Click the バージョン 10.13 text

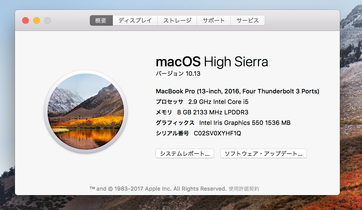click(178, 73)
